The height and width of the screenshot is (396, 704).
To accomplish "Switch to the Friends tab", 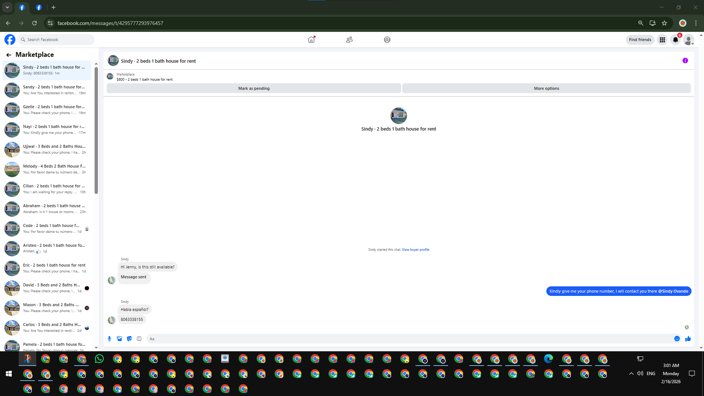I will [x=349, y=40].
